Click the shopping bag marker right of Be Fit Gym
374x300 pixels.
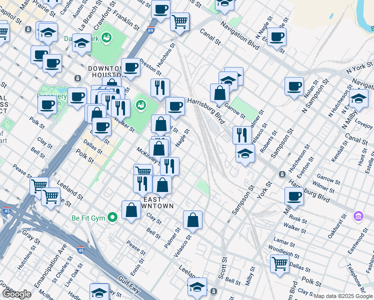pos(131,211)
